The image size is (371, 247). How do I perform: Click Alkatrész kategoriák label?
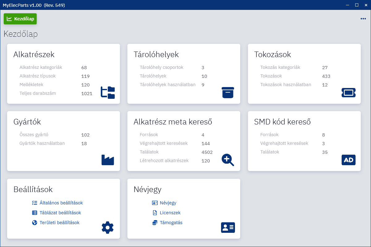point(41,67)
